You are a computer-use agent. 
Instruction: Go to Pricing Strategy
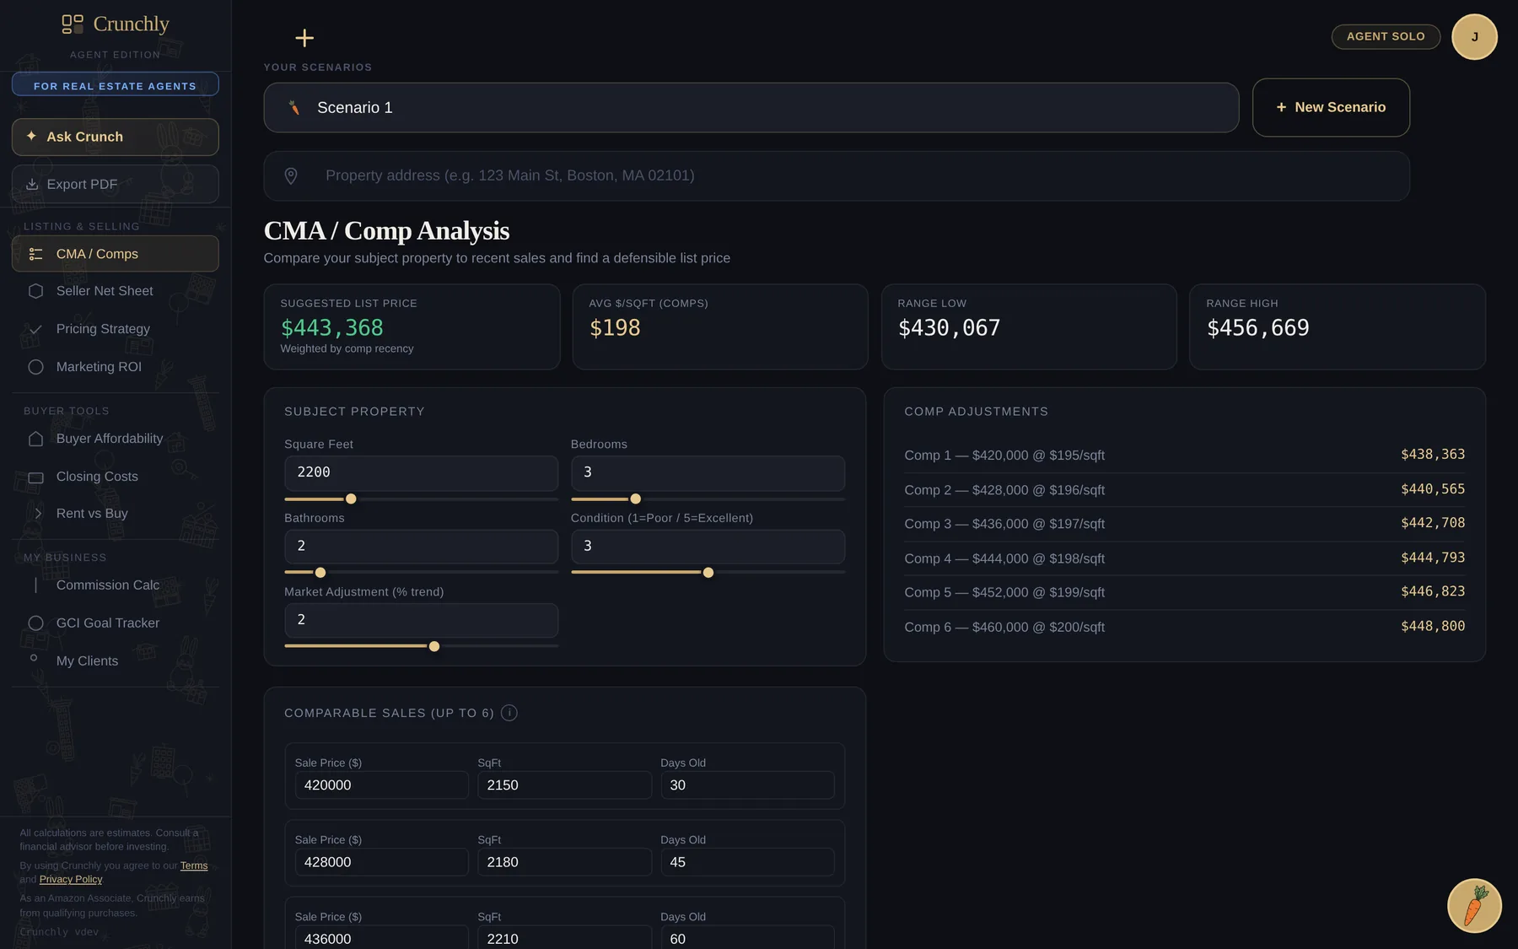(116, 329)
